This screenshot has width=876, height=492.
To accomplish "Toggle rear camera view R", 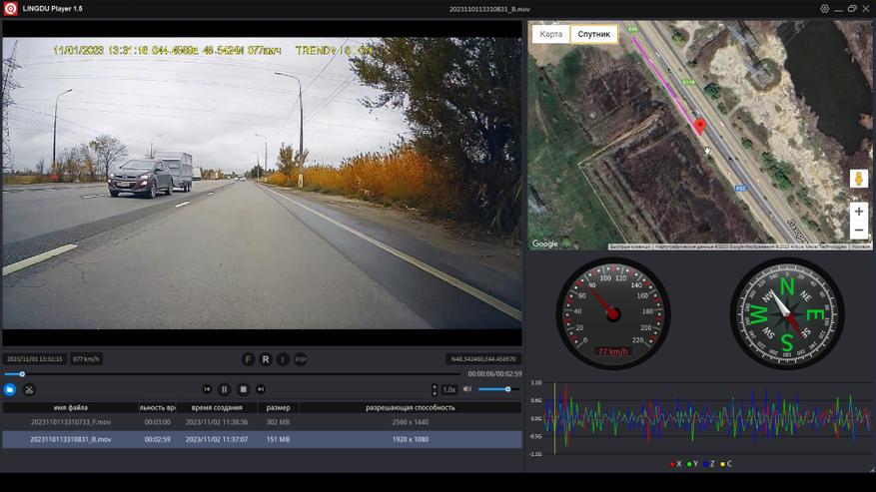I will point(266,359).
